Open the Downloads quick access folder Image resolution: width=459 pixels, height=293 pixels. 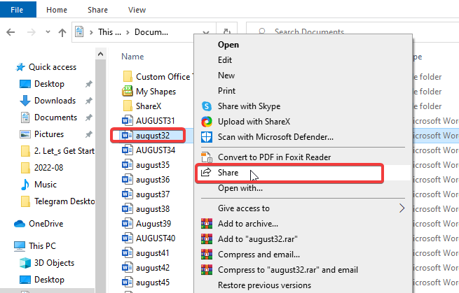55,101
